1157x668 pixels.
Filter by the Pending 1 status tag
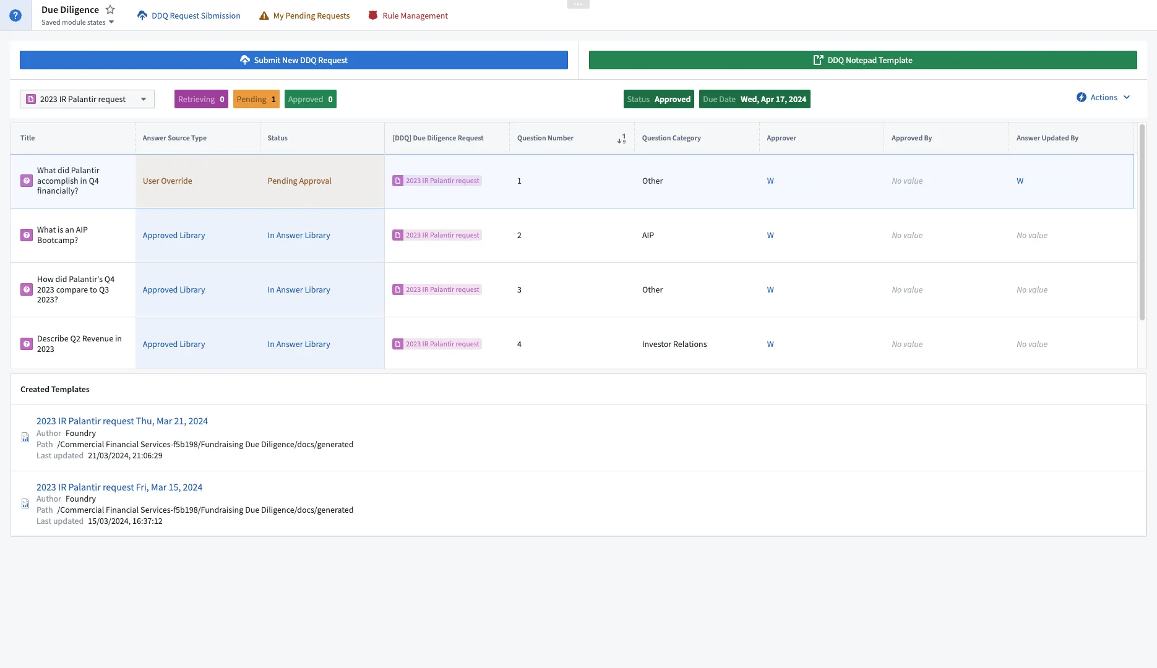point(256,99)
